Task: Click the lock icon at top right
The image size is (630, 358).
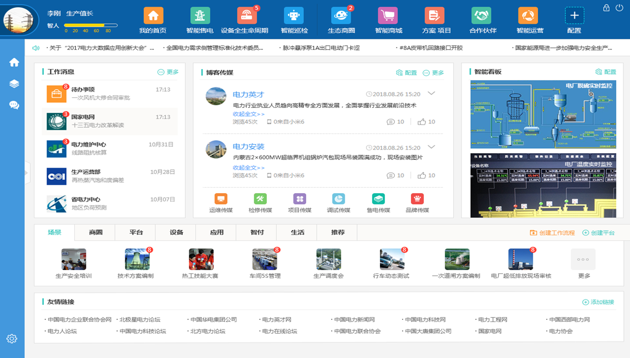Action: click(606, 8)
